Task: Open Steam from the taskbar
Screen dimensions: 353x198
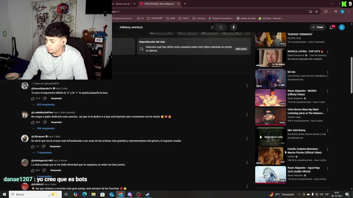Action: [148, 194]
